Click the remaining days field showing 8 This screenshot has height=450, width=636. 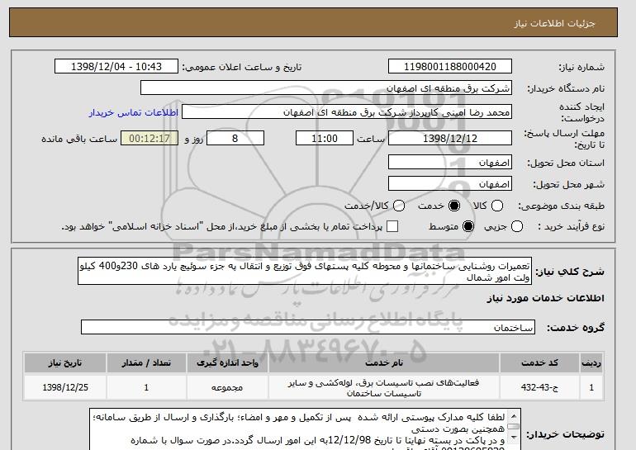pos(235,138)
